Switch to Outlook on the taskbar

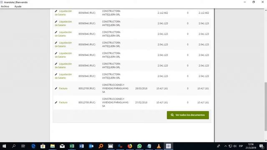[91, 146]
